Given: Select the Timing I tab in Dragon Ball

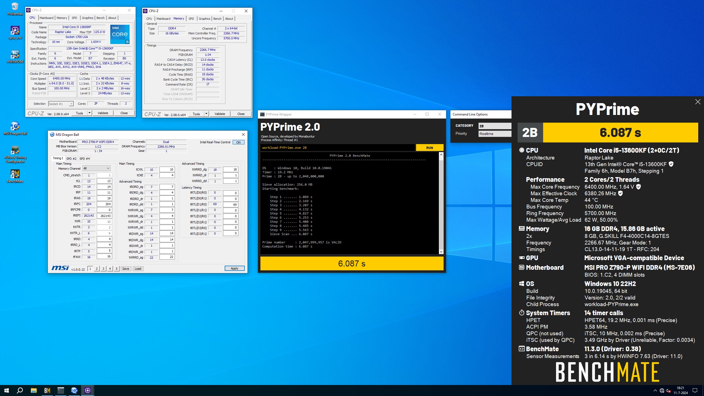Looking at the screenshot, I should [58, 158].
